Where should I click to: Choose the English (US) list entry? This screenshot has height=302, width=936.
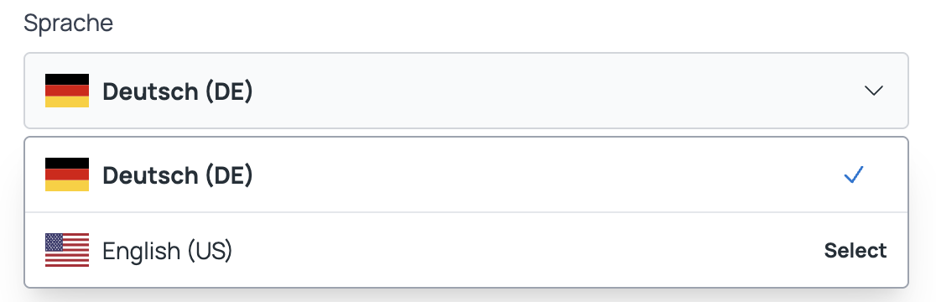click(x=466, y=250)
